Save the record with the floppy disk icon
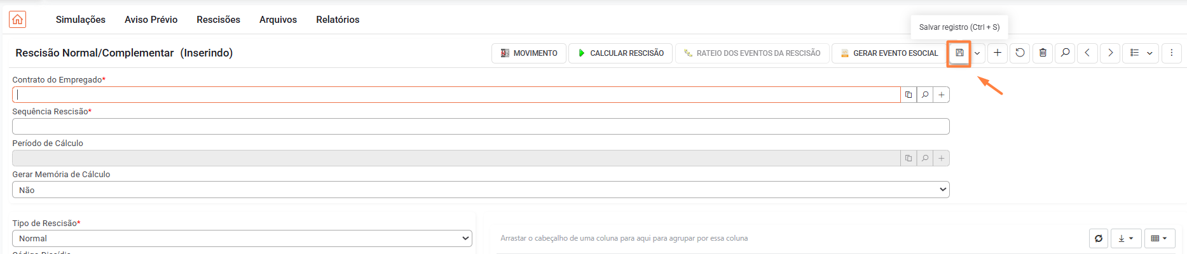1187x254 pixels. point(959,53)
